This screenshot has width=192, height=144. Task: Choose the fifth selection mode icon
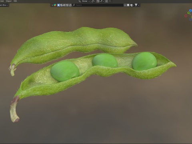[x=70, y=5]
